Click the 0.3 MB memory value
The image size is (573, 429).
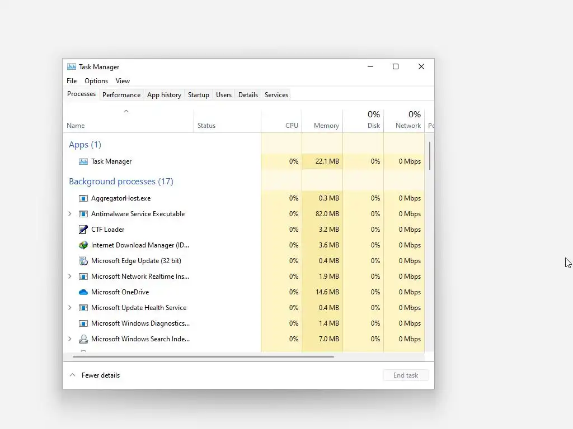click(329, 198)
